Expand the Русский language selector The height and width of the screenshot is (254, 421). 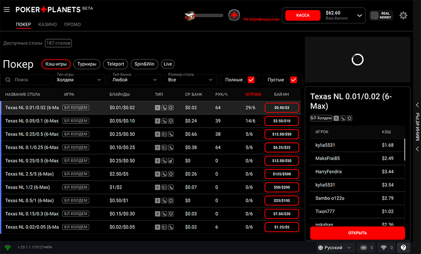pos(335,248)
